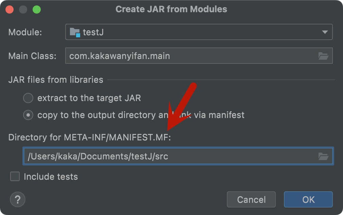Focus the manifest directory path field
The height and width of the screenshot is (215, 343).
tap(170, 156)
